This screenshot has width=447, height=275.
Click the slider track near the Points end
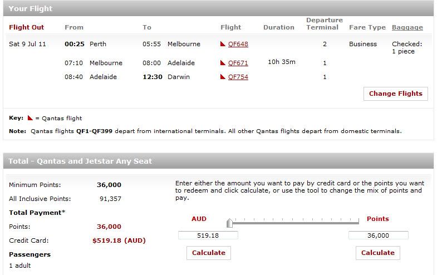pyautogui.click(x=353, y=222)
